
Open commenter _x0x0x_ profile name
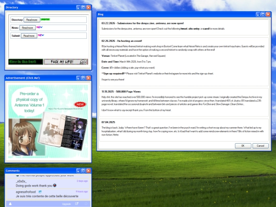tap(21, 181)
